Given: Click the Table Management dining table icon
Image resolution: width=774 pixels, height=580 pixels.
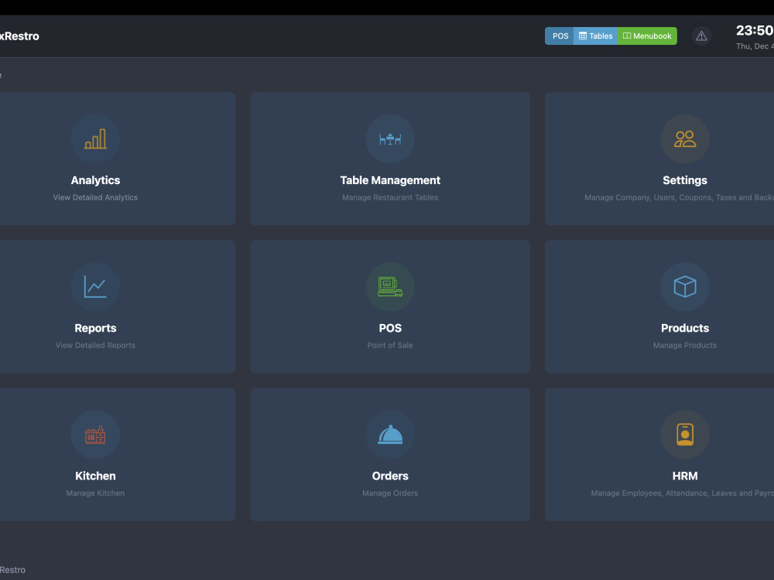Looking at the screenshot, I should point(390,139).
